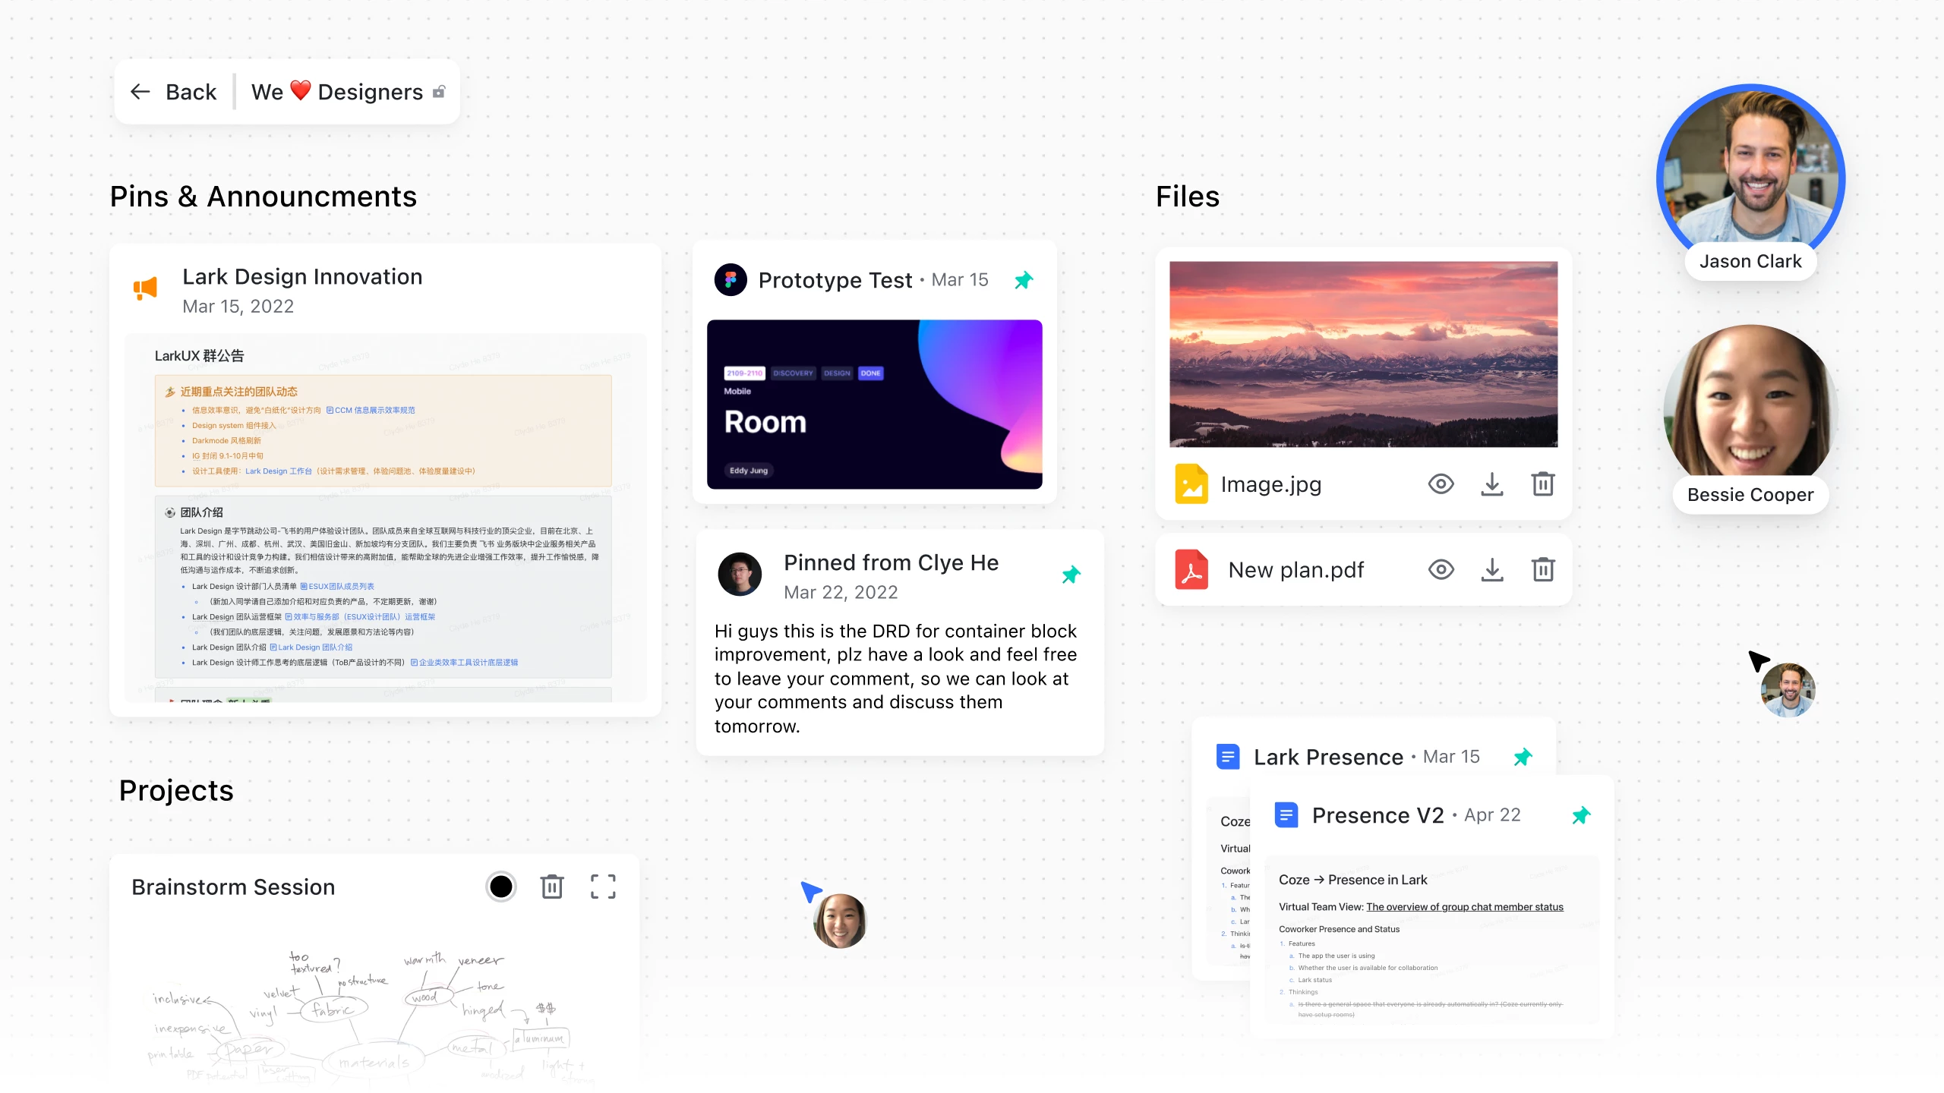Expand Brainstorm Session to fullscreen
This screenshot has height=1093, width=1944.
pyautogui.click(x=603, y=886)
